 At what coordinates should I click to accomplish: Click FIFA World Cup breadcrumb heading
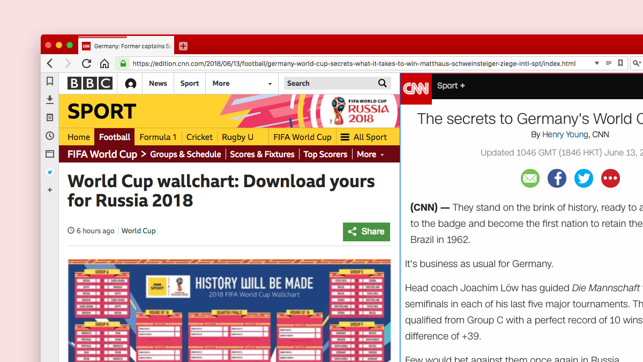click(102, 154)
